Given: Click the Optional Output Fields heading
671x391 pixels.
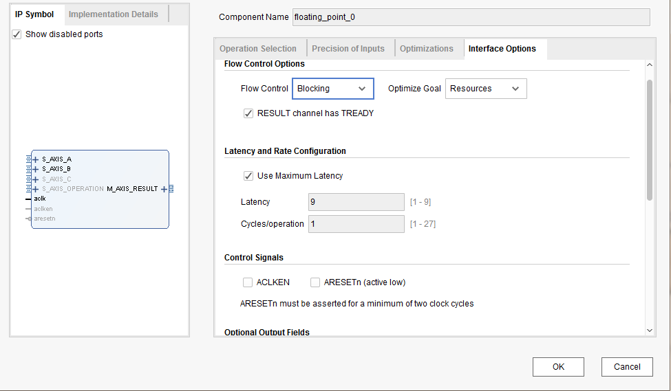Looking at the screenshot, I should 267,332.
